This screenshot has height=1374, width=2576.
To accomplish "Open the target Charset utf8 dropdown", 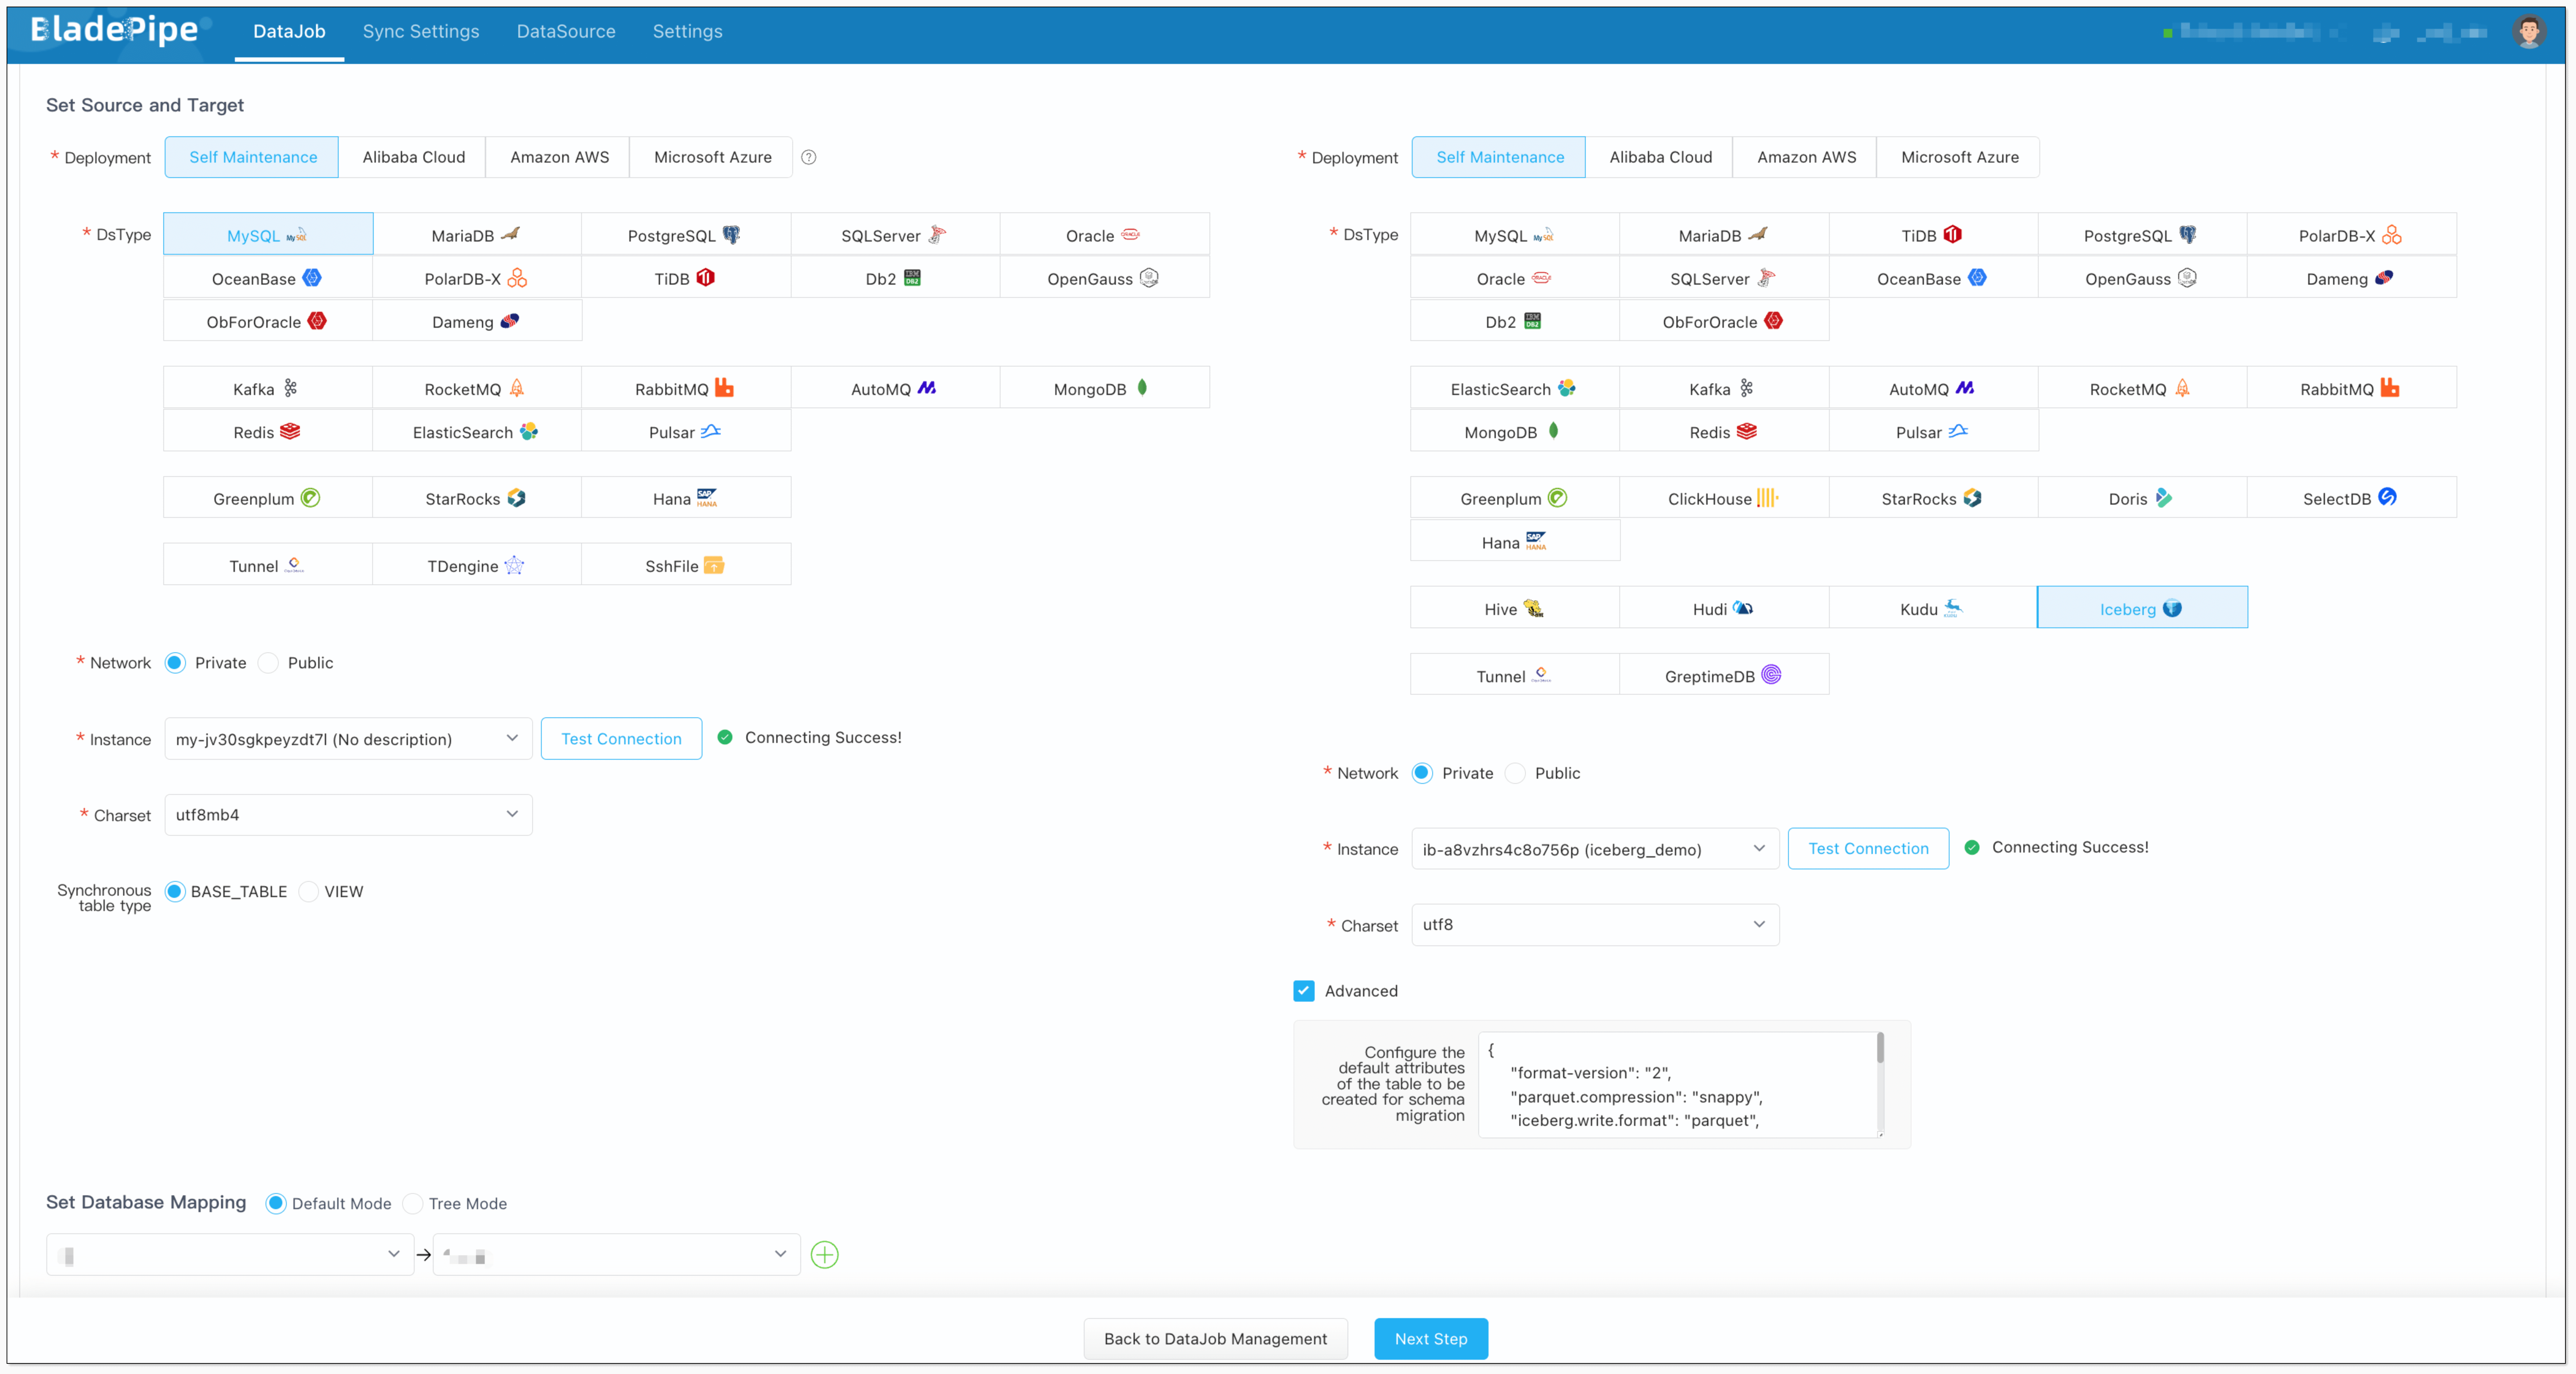I will pyautogui.click(x=1594, y=925).
